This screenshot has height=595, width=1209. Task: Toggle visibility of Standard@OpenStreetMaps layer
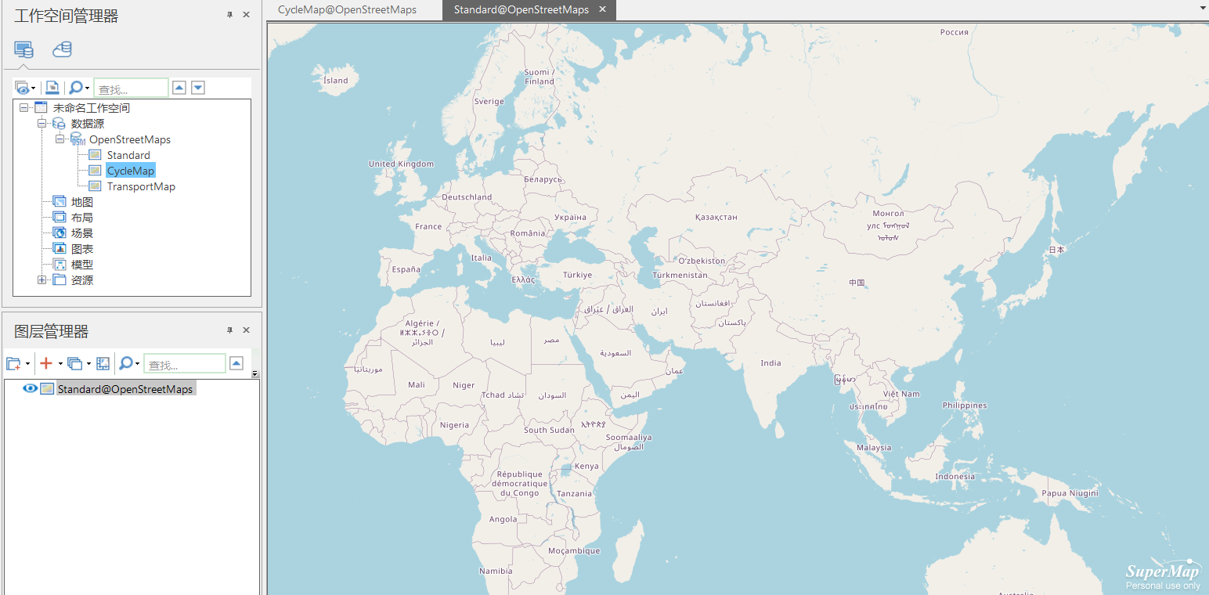click(30, 388)
